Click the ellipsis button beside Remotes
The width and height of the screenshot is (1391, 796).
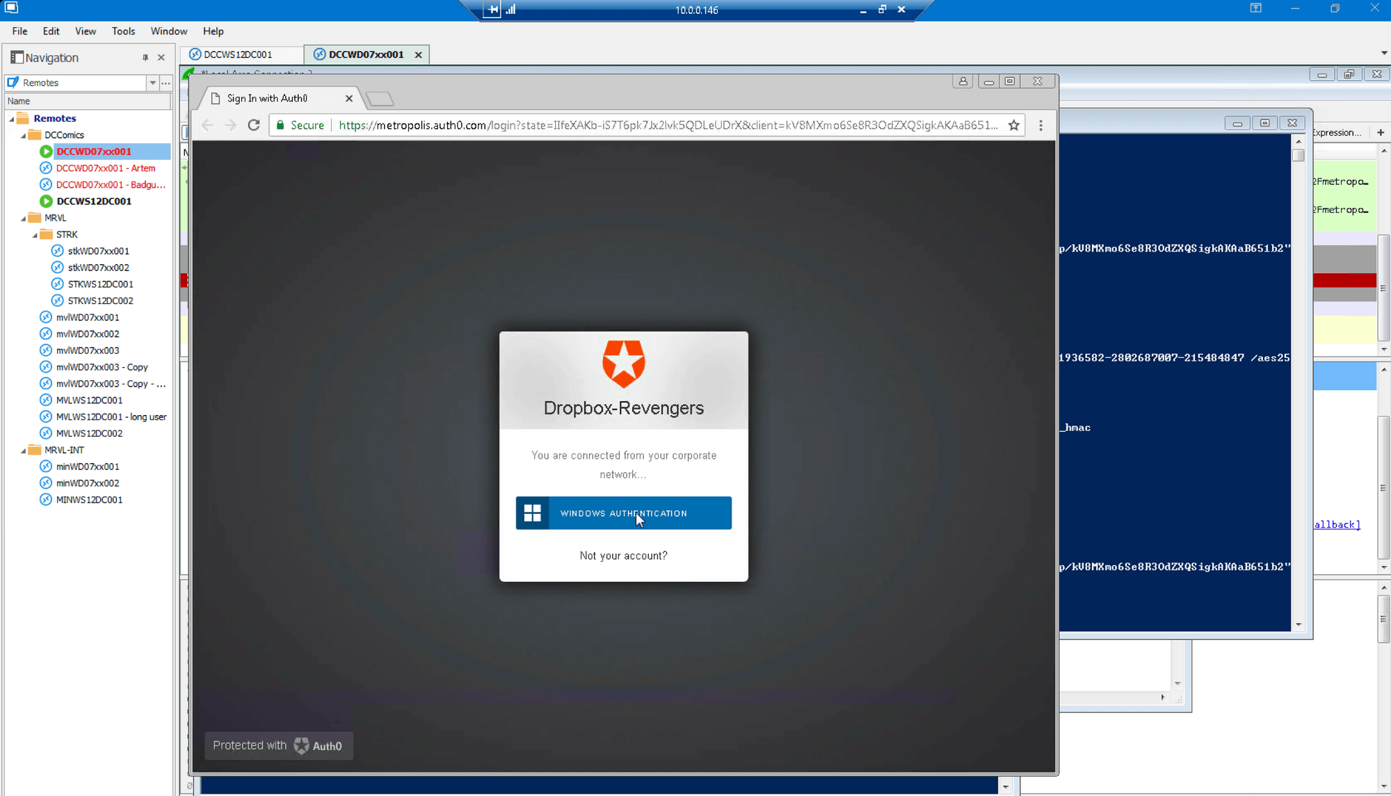pyautogui.click(x=166, y=83)
